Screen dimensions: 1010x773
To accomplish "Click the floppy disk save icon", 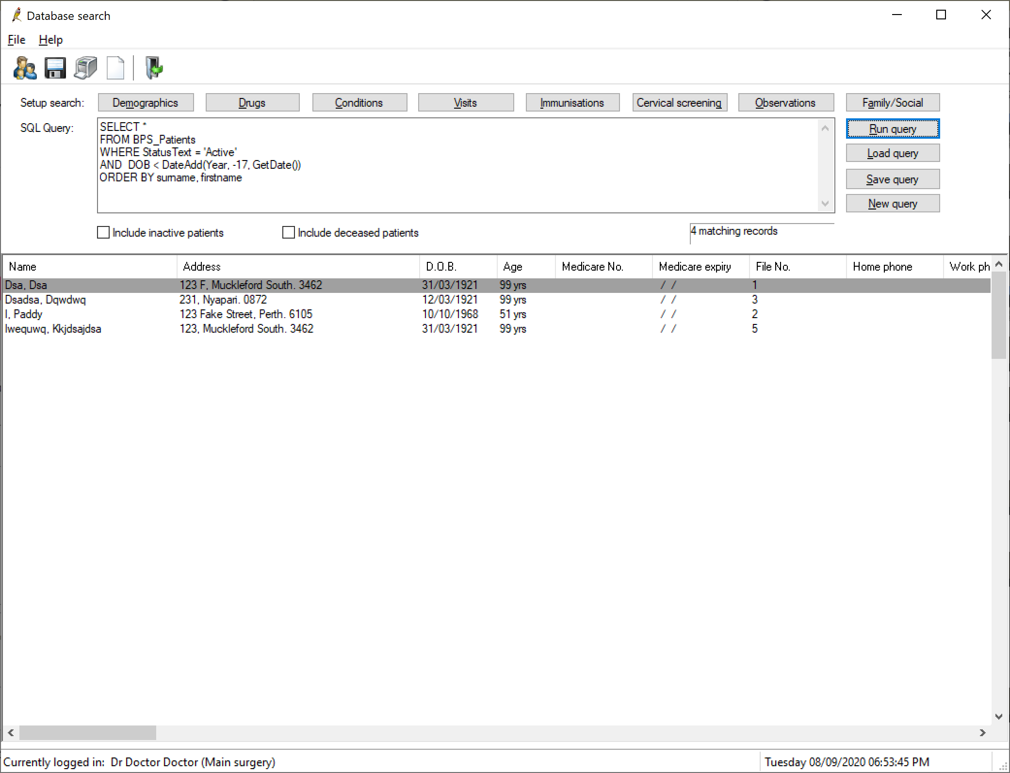I will [55, 67].
